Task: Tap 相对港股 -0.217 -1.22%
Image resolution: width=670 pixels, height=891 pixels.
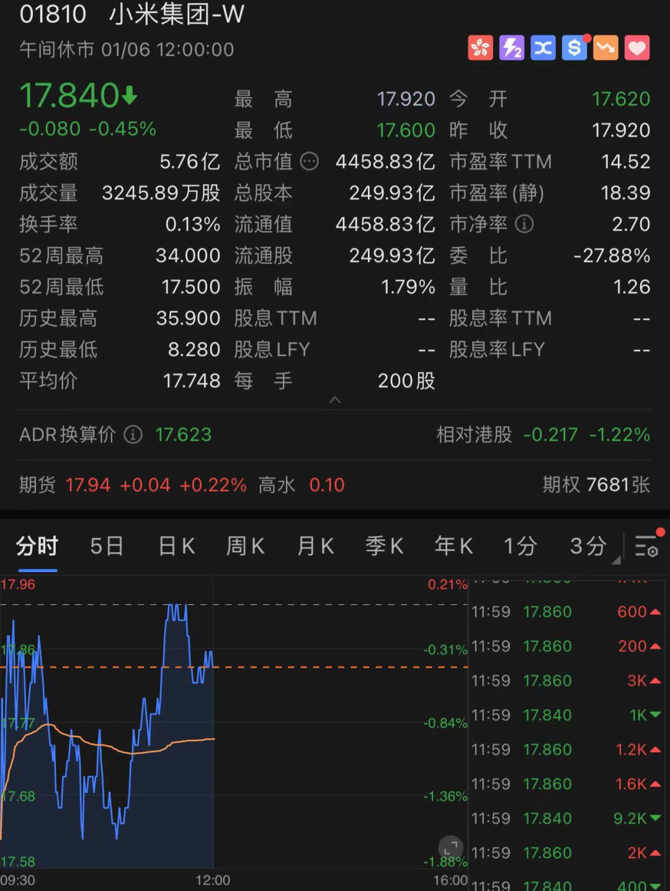Action: [x=543, y=434]
